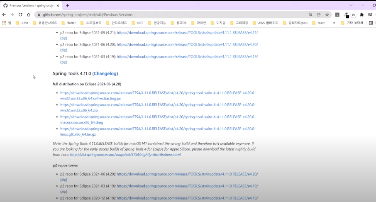
Task: Open the 4.11.0.RELEASE e4.18 p2 repo link
Action: [187, 198]
